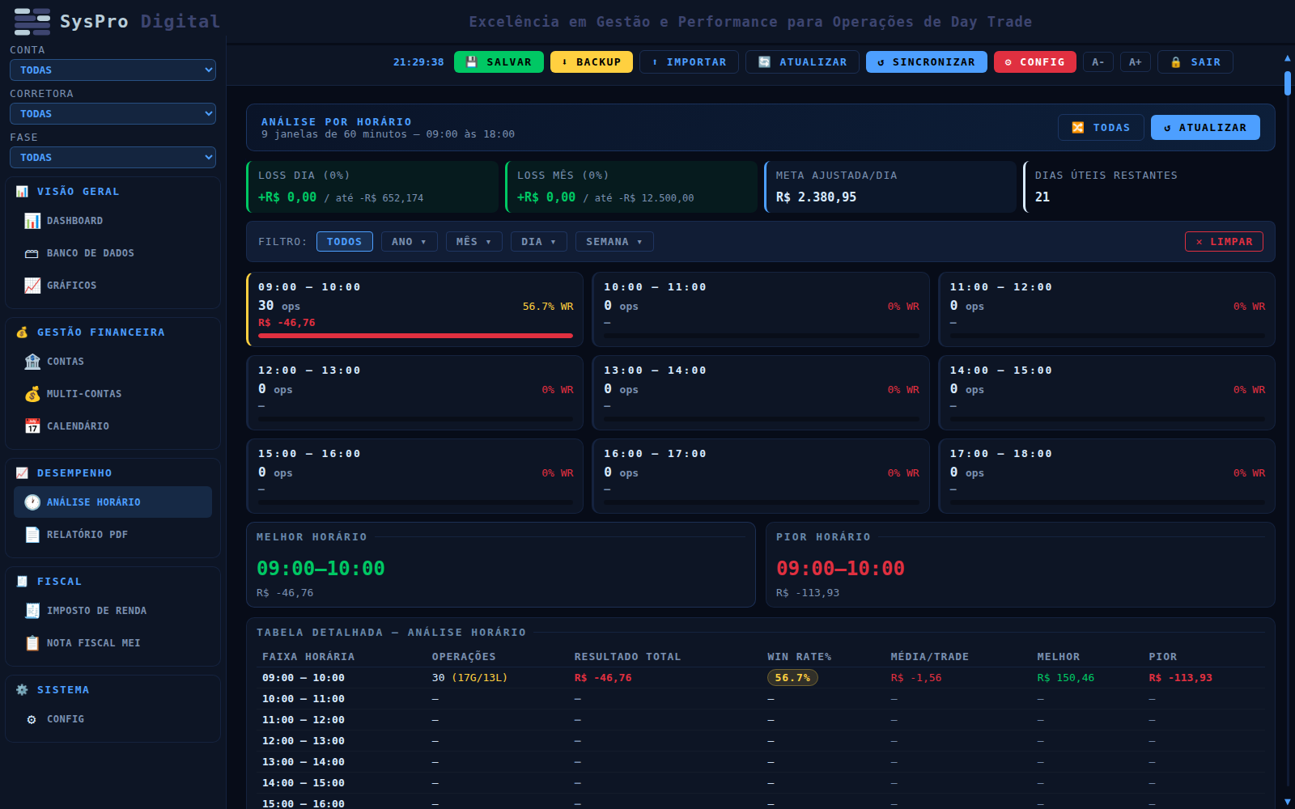Click the Contas bank icon
This screenshot has height=809, width=1295.
click(32, 362)
